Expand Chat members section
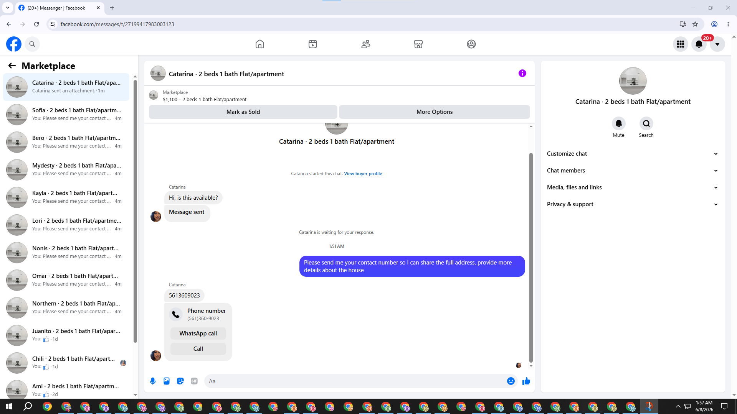 coord(633,171)
